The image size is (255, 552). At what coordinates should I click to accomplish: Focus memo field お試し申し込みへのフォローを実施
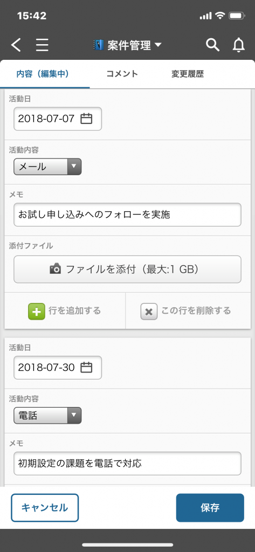point(127,215)
